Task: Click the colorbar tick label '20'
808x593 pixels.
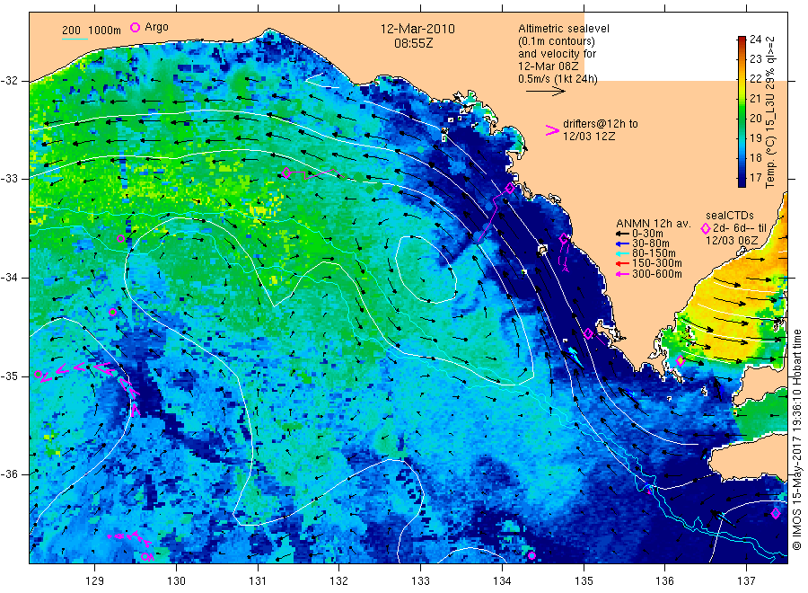Action: coord(755,118)
